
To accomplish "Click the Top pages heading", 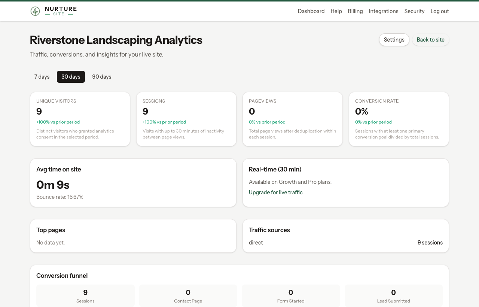I will pos(51,230).
